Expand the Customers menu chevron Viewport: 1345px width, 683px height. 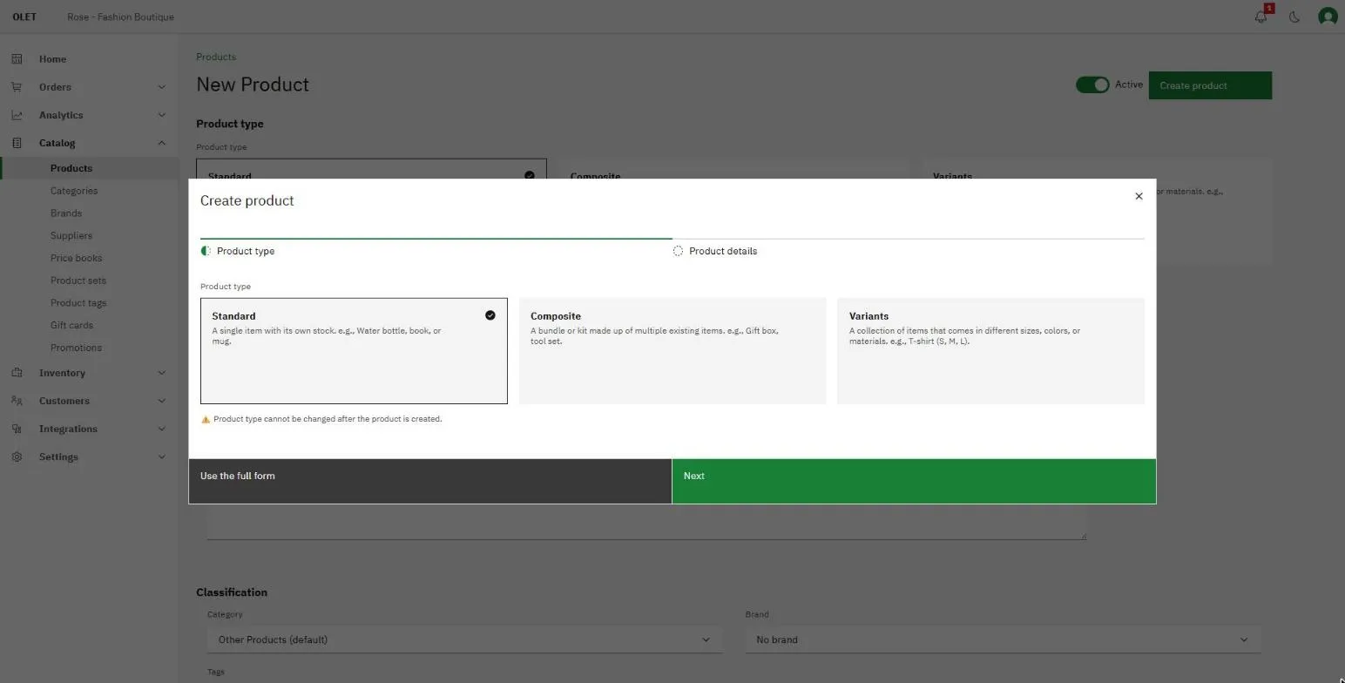pos(161,401)
